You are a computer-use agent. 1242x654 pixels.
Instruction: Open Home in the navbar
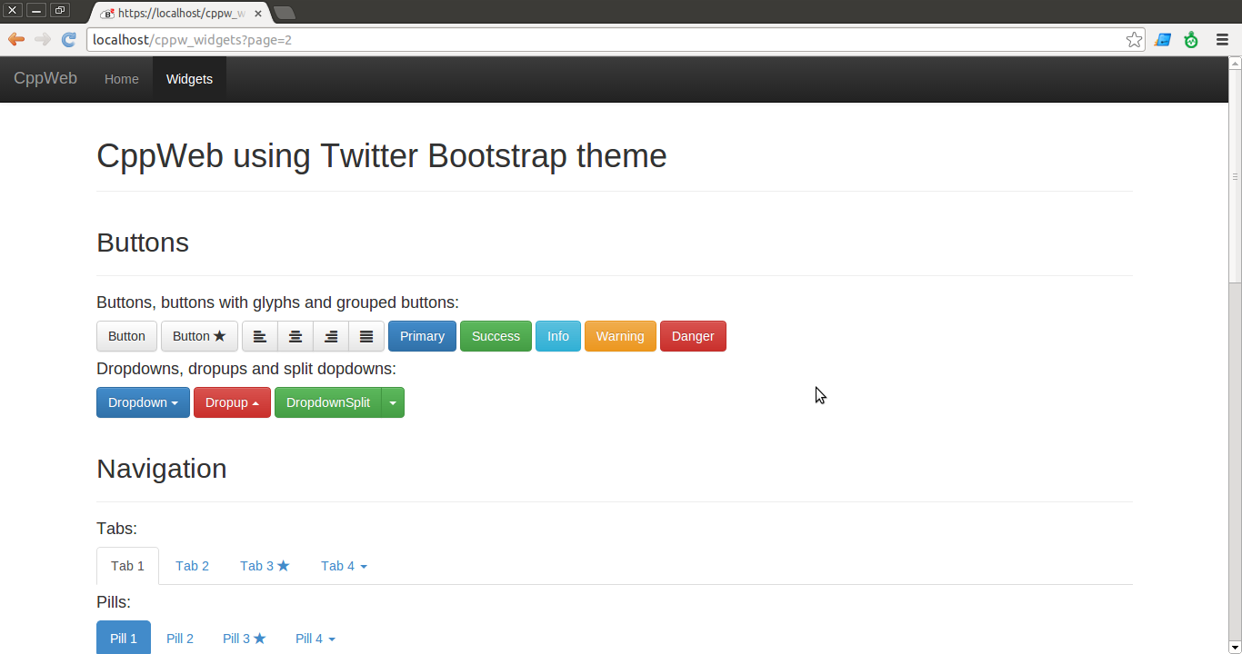click(x=122, y=79)
